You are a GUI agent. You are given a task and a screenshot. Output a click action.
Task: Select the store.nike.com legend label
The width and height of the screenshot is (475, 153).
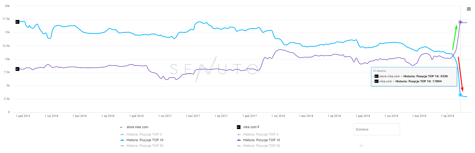point(137,127)
